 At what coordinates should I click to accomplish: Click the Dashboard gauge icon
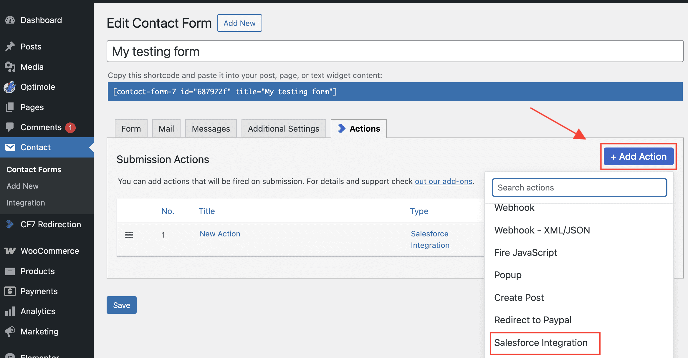(x=10, y=20)
